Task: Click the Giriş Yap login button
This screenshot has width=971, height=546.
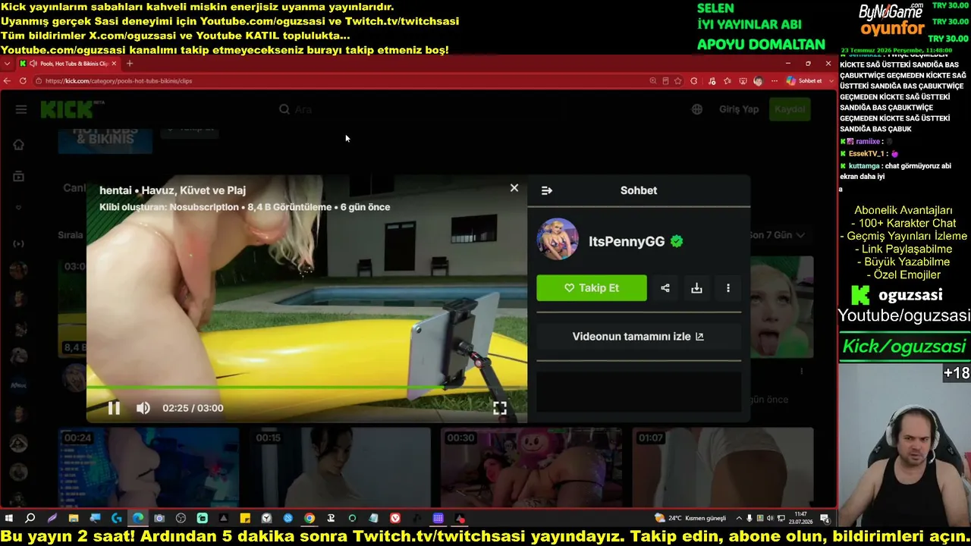Action: tap(739, 109)
